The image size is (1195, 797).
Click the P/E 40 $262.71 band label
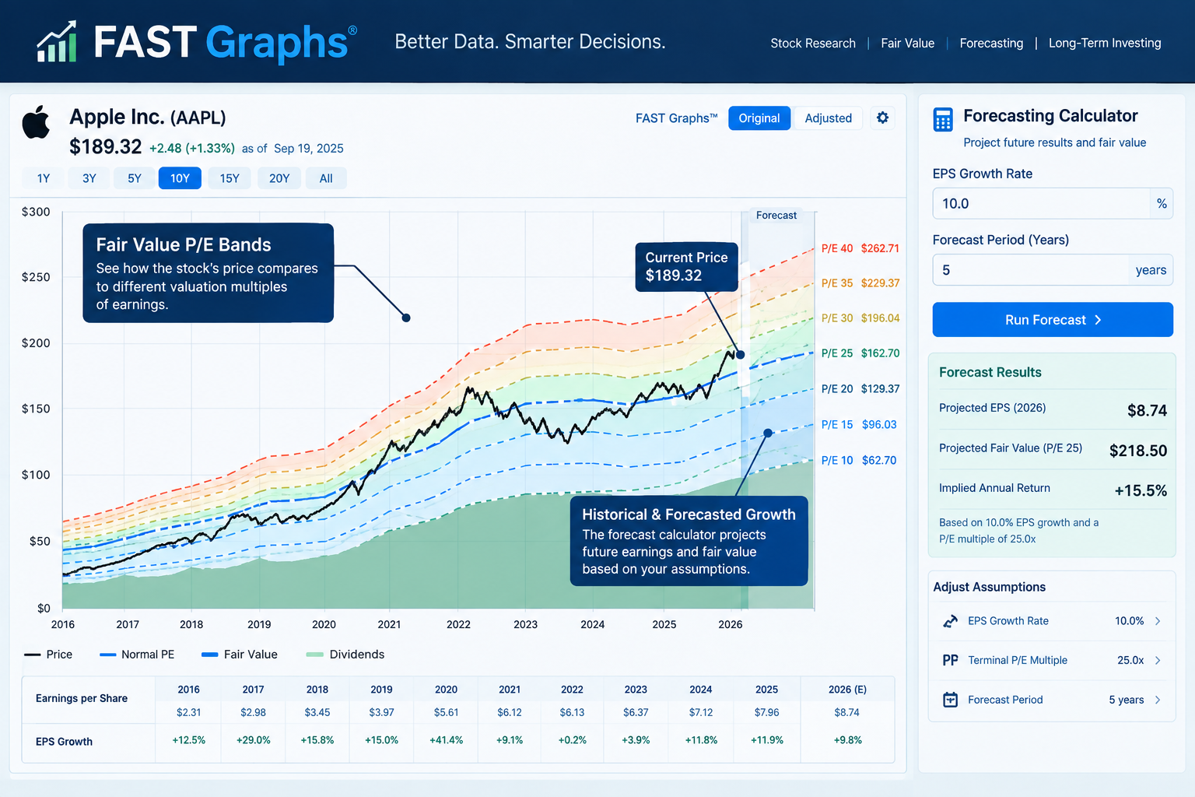(x=860, y=248)
